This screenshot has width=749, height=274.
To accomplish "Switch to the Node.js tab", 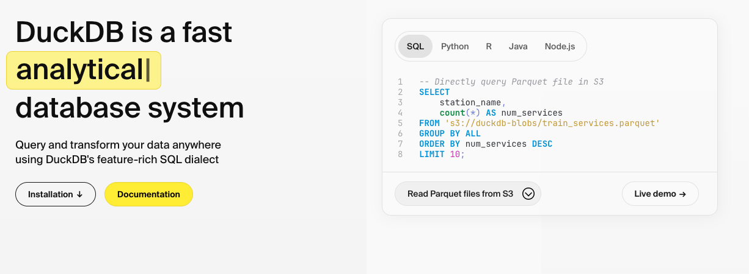I will pyautogui.click(x=560, y=46).
